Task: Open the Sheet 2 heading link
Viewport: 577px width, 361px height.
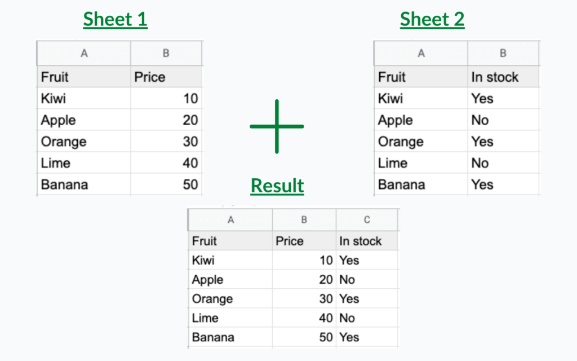Action: point(432,19)
